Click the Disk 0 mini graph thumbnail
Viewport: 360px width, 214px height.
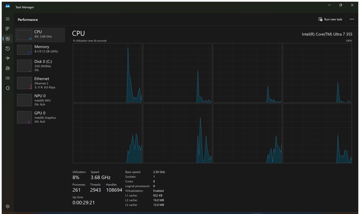coord(24,66)
